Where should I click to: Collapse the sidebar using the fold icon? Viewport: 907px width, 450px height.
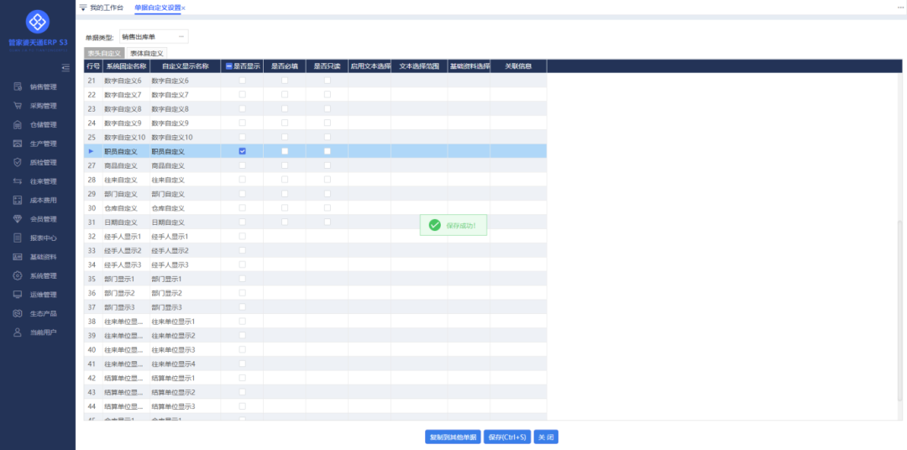66,67
